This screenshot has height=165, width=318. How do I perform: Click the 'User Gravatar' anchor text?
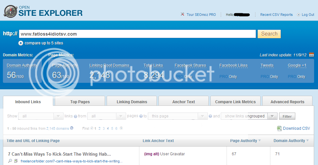pyautogui.click(x=172, y=154)
